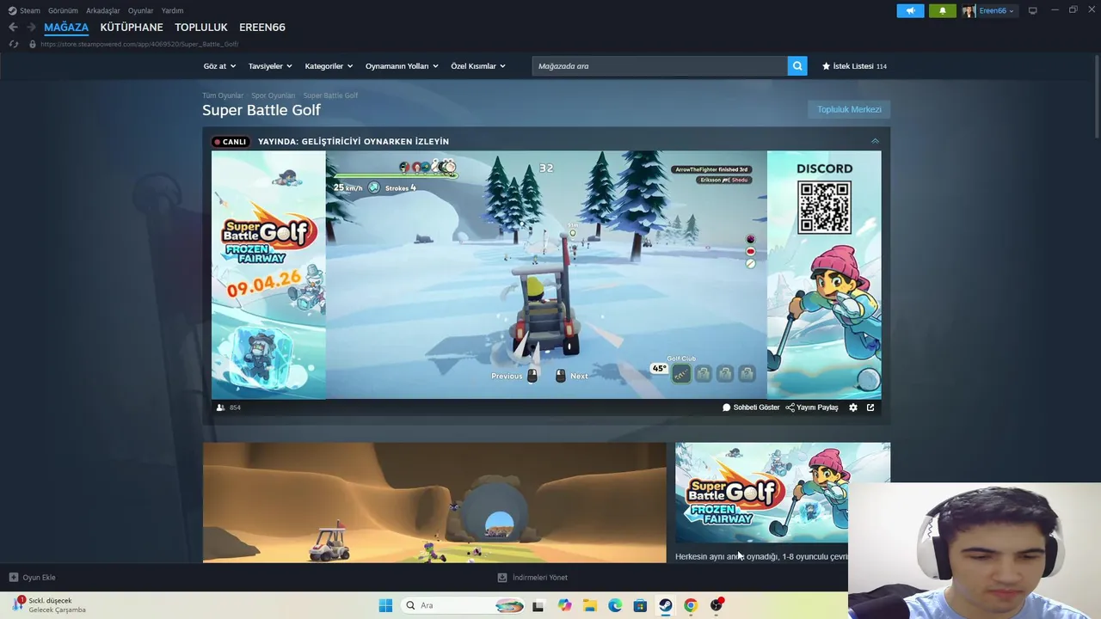This screenshot has height=619, width=1101.
Task: Open Task View in the taskbar
Action: 538,605
